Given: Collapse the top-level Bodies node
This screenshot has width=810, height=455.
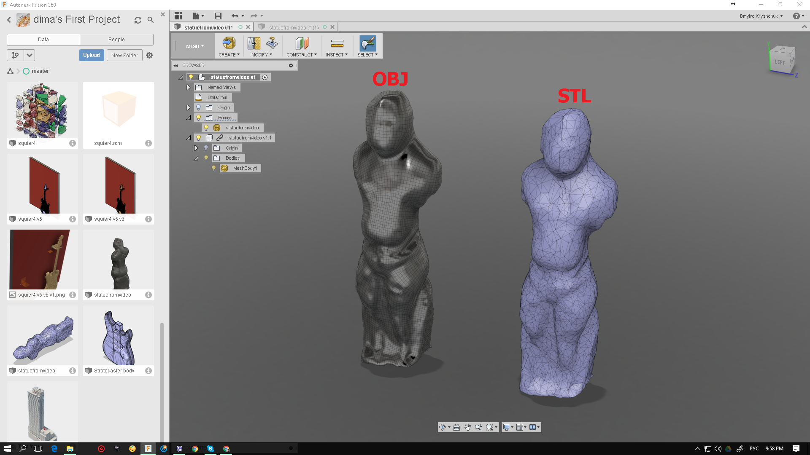Looking at the screenshot, I should [x=188, y=118].
